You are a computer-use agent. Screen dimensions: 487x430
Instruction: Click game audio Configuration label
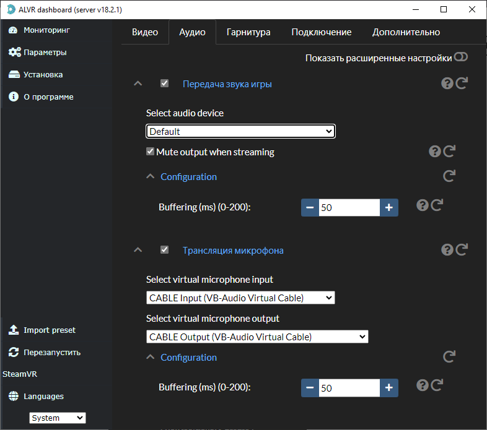pyautogui.click(x=188, y=177)
